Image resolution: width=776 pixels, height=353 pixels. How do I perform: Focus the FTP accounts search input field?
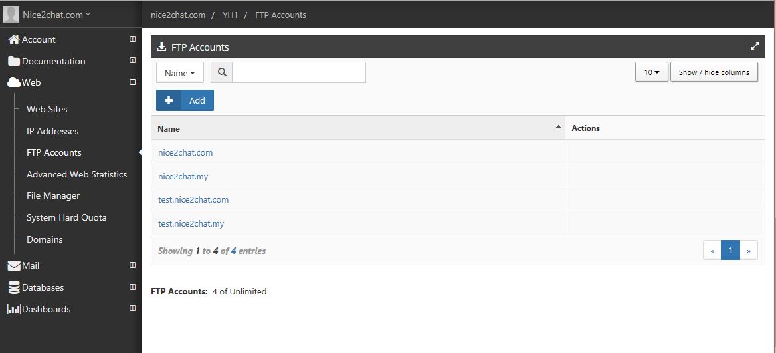299,72
